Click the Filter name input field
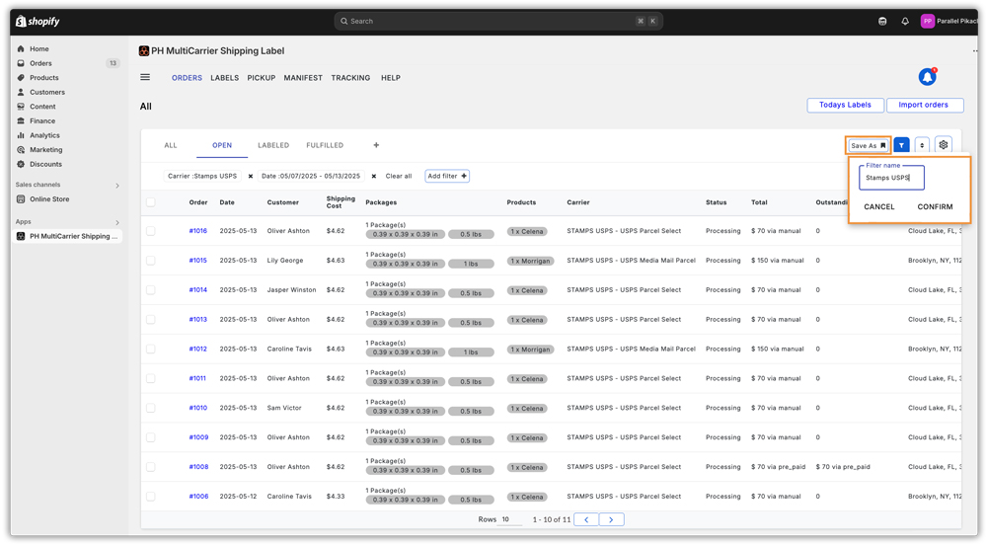The width and height of the screenshot is (987, 546). click(891, 178)
